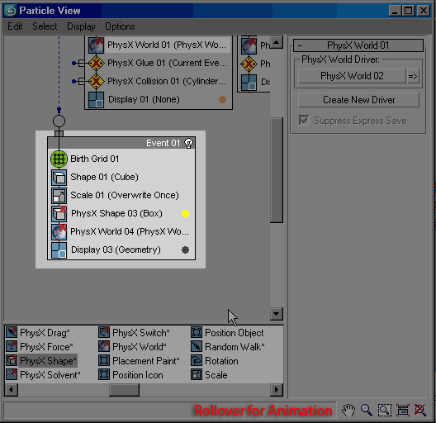Click Create New Driver button
This screenshot has width=436, height=423.
pos(358,100)
